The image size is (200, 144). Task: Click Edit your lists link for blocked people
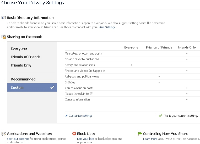click(85, 138)
